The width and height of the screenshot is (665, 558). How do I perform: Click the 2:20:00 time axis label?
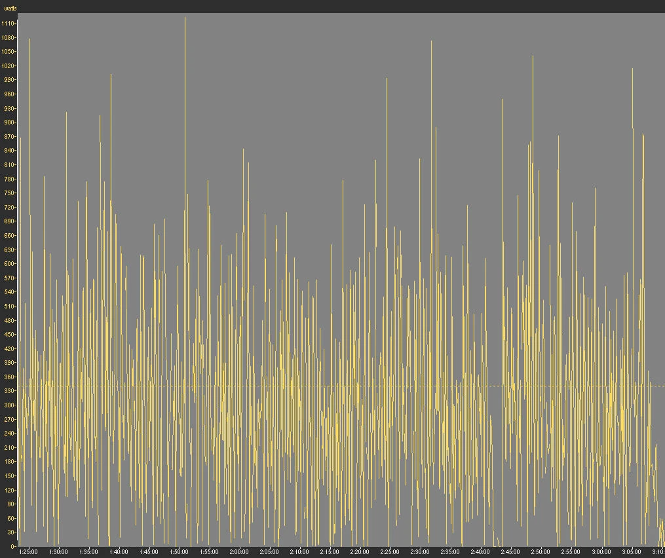360,552
